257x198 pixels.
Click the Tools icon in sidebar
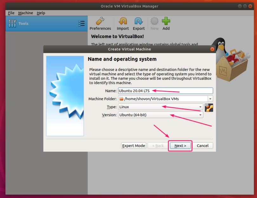[12, 23]
